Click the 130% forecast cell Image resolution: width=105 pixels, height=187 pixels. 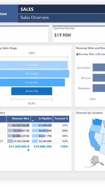click(65, 131)
